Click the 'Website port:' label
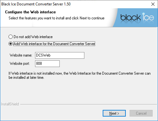 20,64
